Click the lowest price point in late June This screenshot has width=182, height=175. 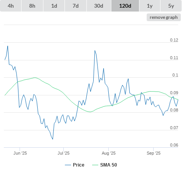53,139
